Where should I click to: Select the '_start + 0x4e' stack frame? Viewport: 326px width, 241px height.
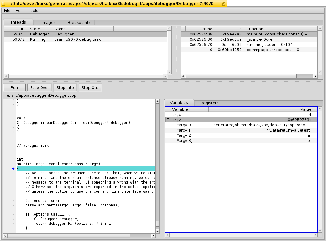249,39
